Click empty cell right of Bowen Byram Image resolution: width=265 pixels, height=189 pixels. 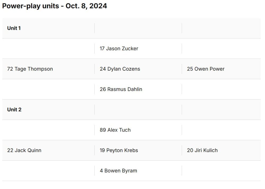click(x=221, y=171)
